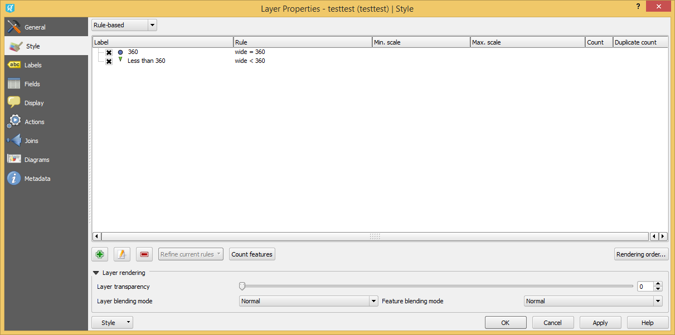Switch to the Display tab

click(x=46, y=103)
